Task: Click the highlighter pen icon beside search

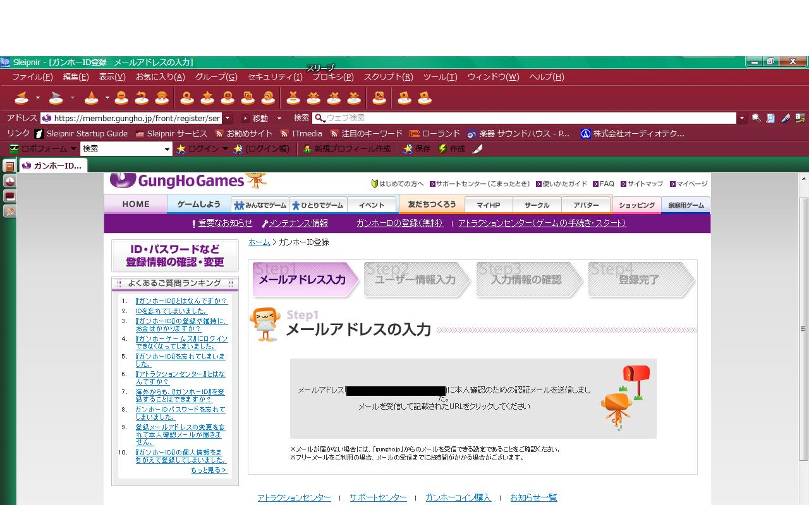Action: tap(785, 118)
